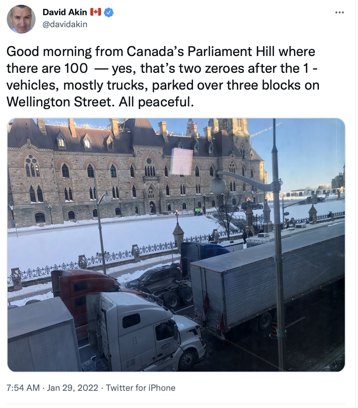358x408 pixels.
Task: Click the street lamp globe in the photo
Action: click(x=218, y=185)
